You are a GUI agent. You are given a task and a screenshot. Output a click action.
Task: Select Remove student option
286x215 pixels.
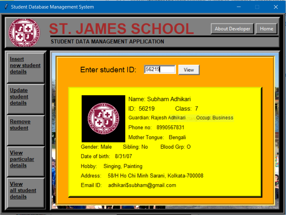(x=26, y=130)
